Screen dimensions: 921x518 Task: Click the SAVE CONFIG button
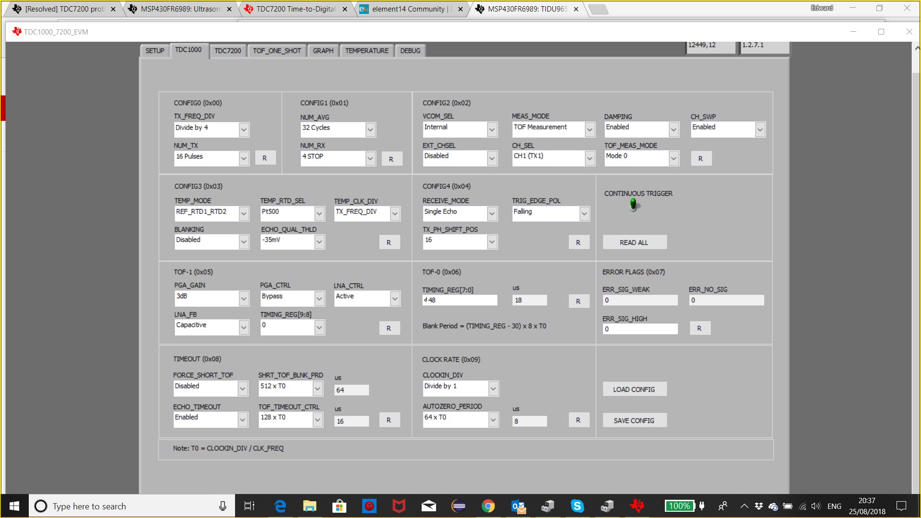(x=634, y=420)
